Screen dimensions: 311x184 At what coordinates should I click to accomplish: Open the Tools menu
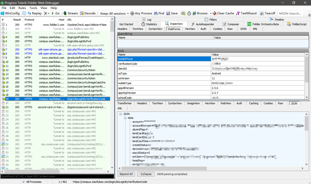click(33, 8)
